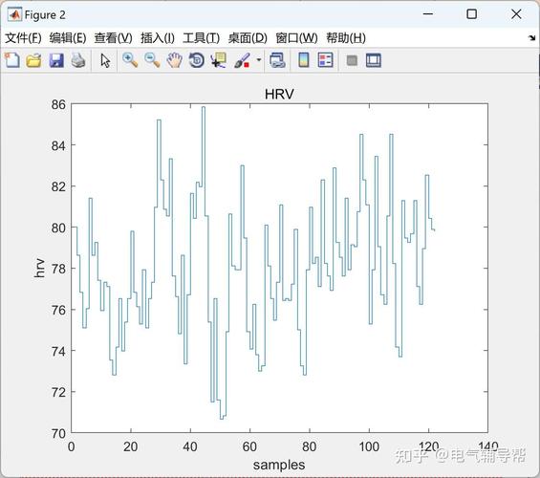Open the 编辑(E) menu
Image resolution: width=540 pixels, height=478 pixels.
pos(68,38)
